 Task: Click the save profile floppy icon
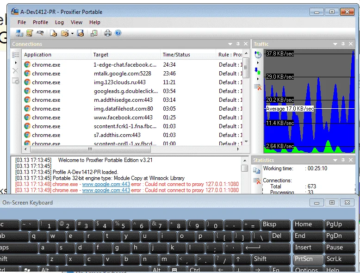pos(81,33)
